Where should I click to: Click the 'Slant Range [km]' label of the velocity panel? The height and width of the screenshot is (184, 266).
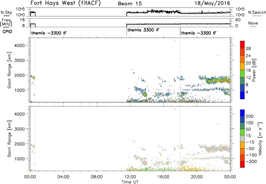tap(9, 138)
